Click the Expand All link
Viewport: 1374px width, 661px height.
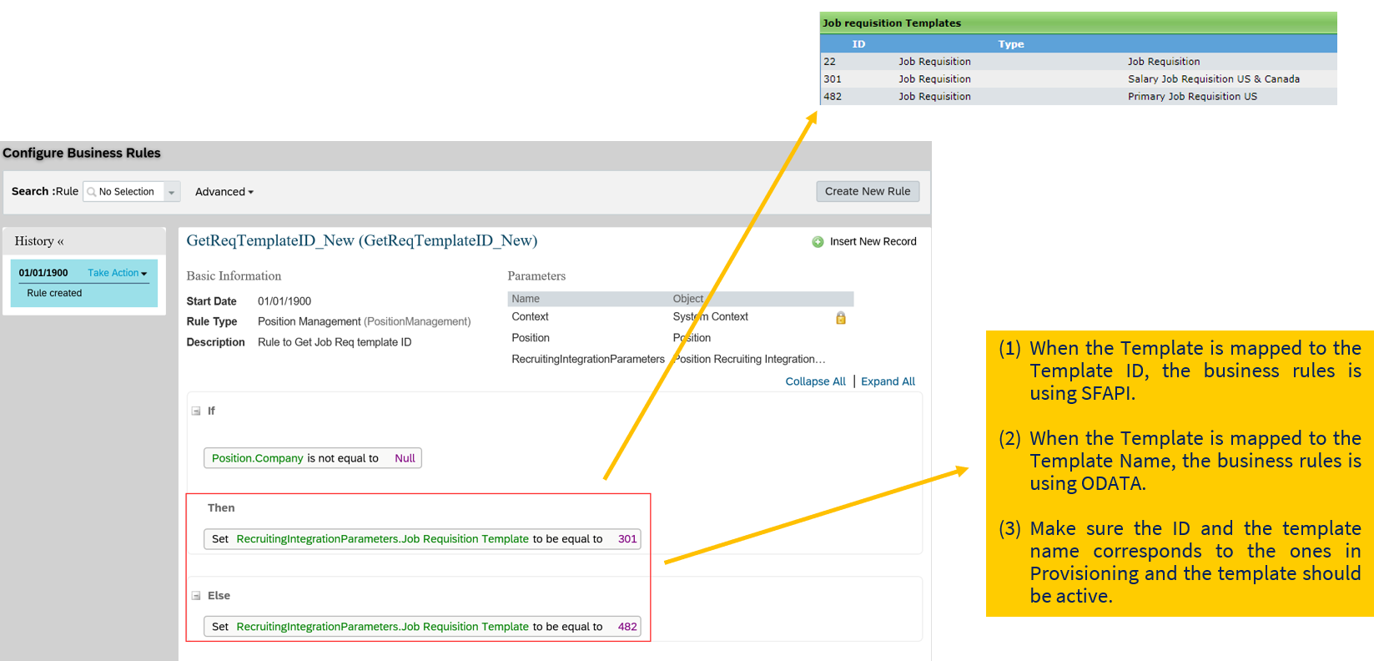[888, 381]
